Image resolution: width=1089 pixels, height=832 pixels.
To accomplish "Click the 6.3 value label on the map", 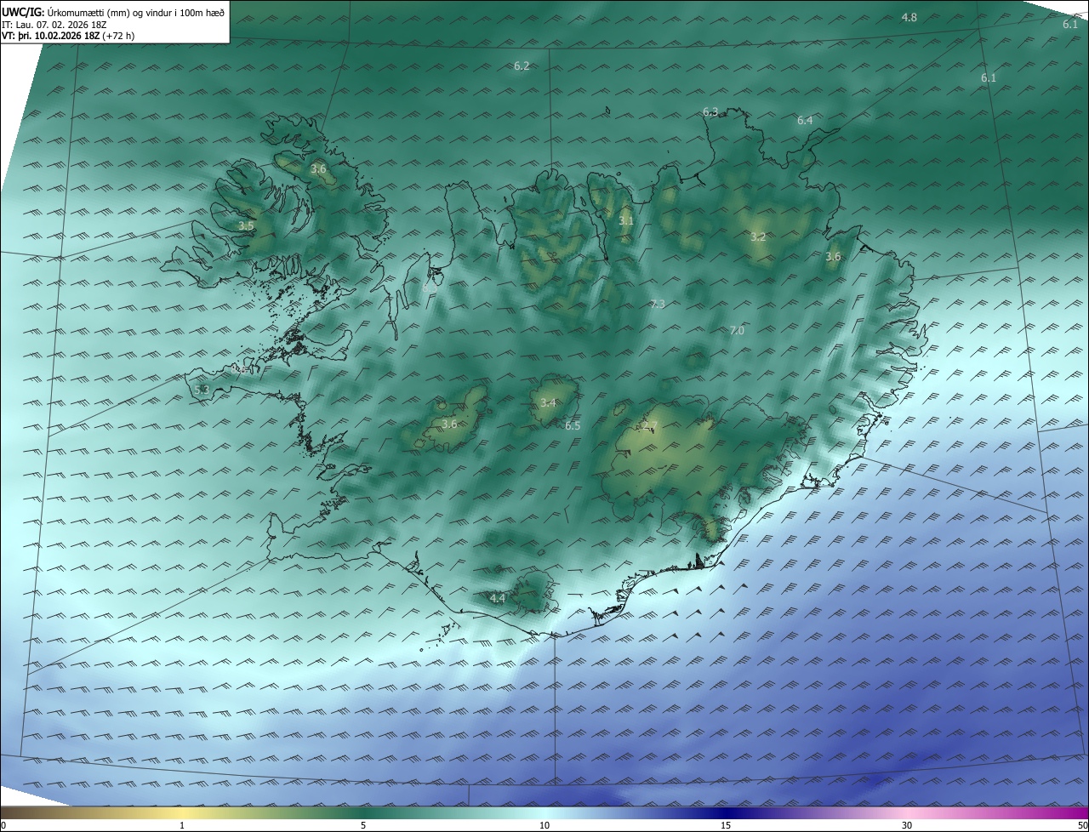I will (x=710, y=111).
